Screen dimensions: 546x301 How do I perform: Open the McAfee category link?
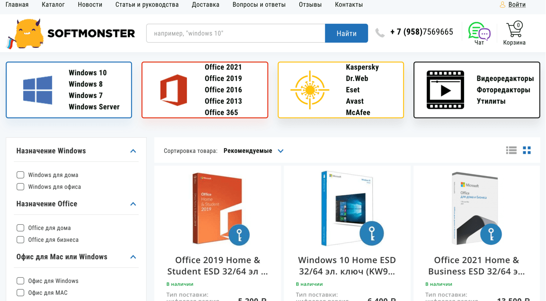(358, 112)
